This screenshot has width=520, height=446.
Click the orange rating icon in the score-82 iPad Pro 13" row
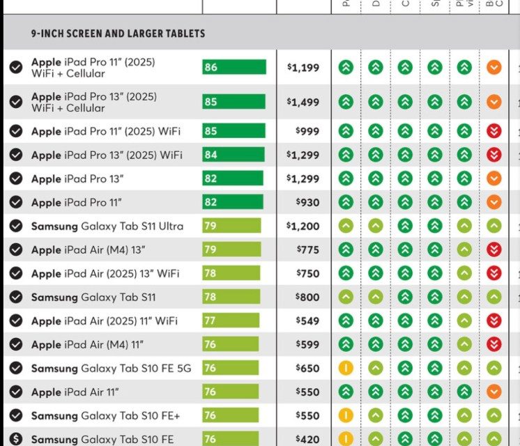click(494, 178)
